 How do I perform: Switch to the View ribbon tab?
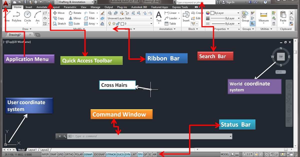click(83, 7)
